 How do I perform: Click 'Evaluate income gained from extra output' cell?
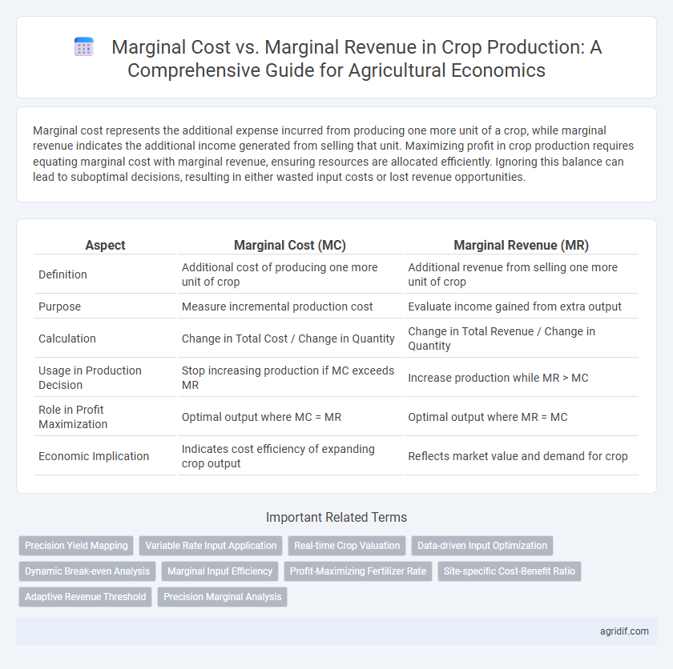coord(521,306)
